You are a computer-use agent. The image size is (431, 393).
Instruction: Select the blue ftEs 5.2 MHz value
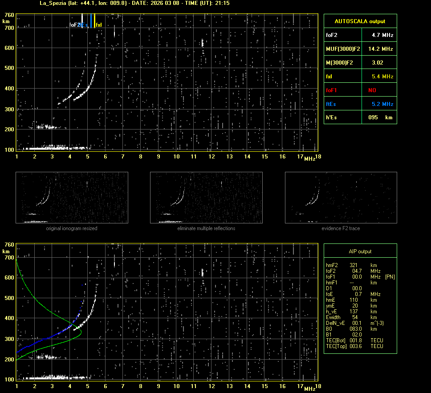(382, 104)
